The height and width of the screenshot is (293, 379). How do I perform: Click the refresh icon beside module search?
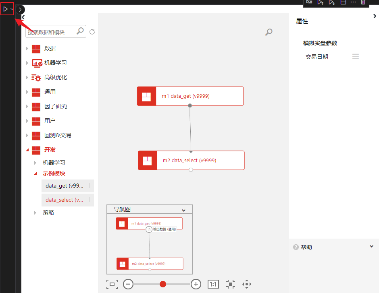coord(92,32)
